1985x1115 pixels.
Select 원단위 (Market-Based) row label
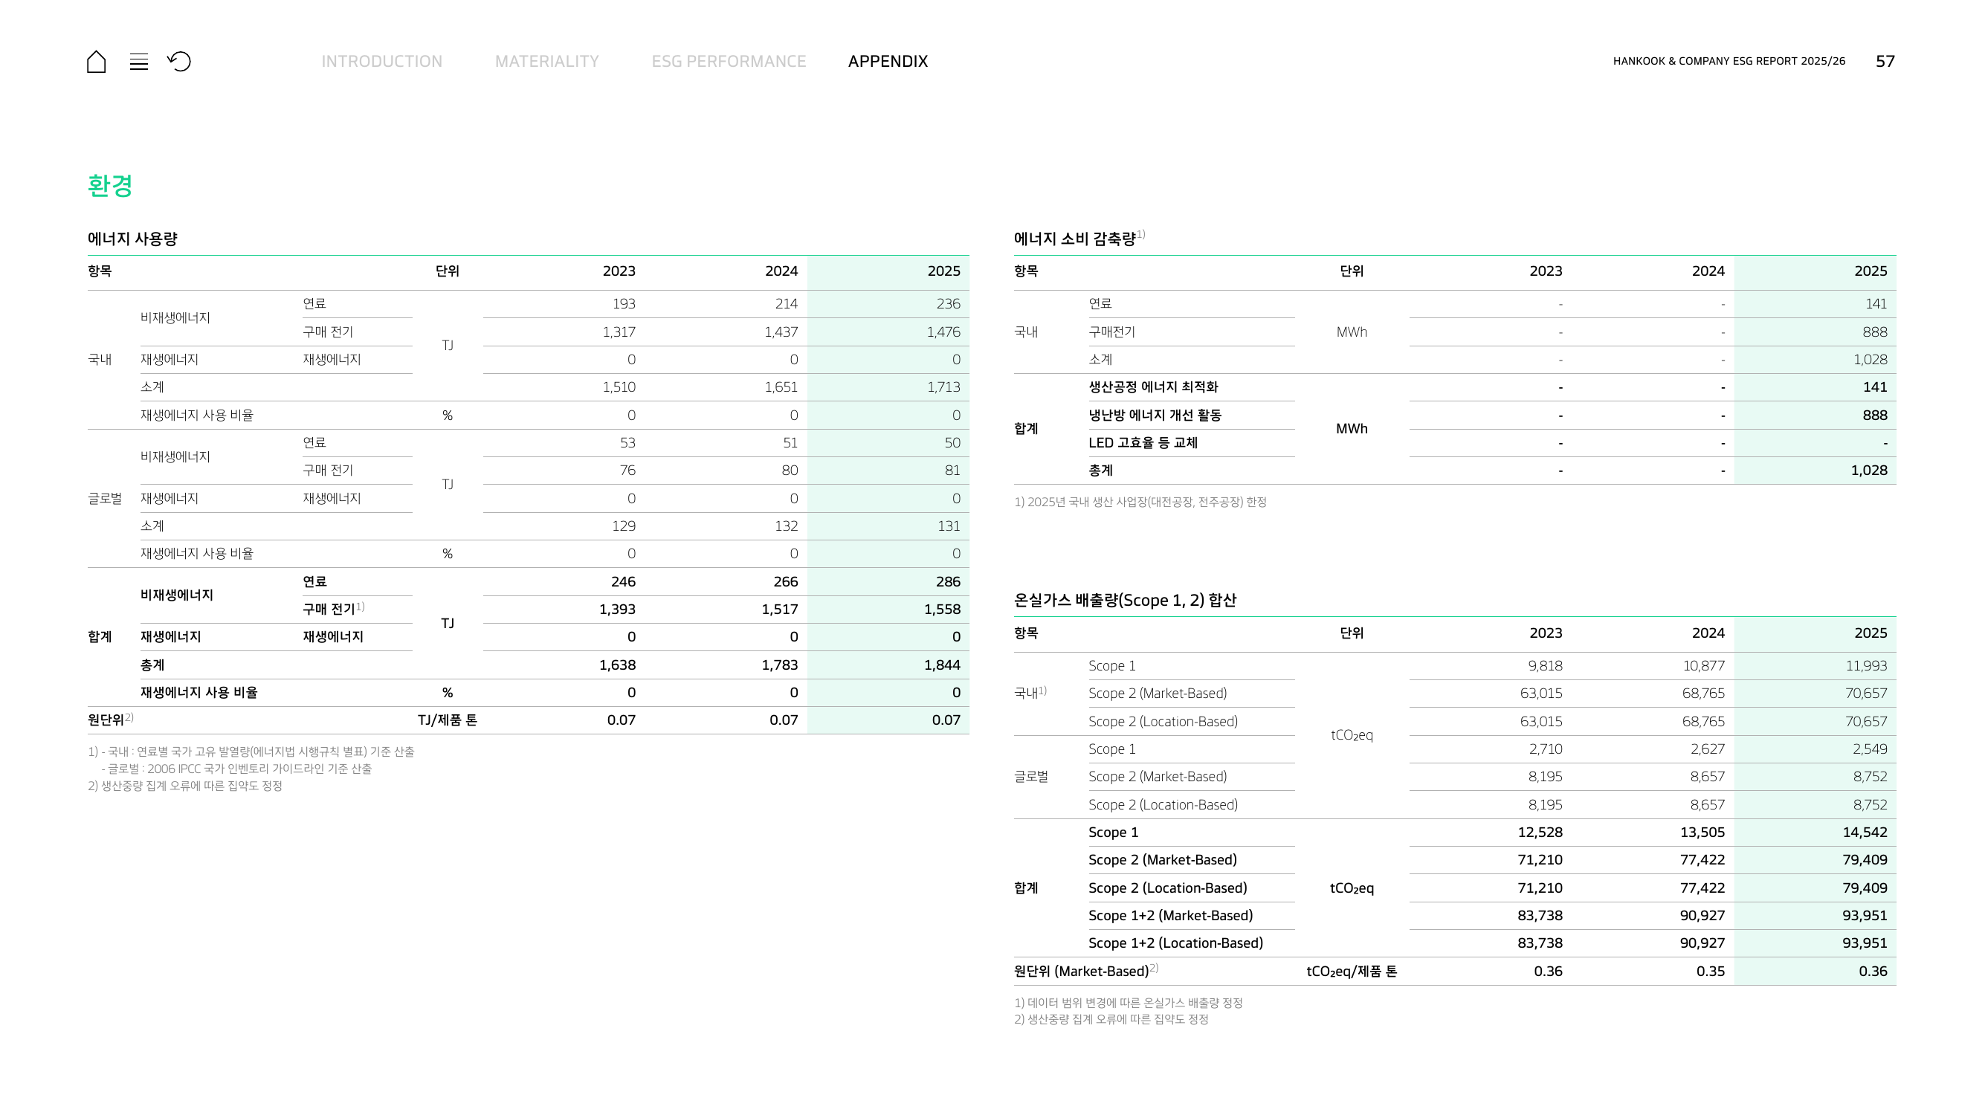pyautogui.click(x=1085, y=970)
